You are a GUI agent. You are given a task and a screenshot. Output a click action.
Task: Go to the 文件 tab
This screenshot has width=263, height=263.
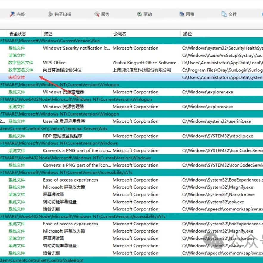pyautogui.click(x=229, y=14)
